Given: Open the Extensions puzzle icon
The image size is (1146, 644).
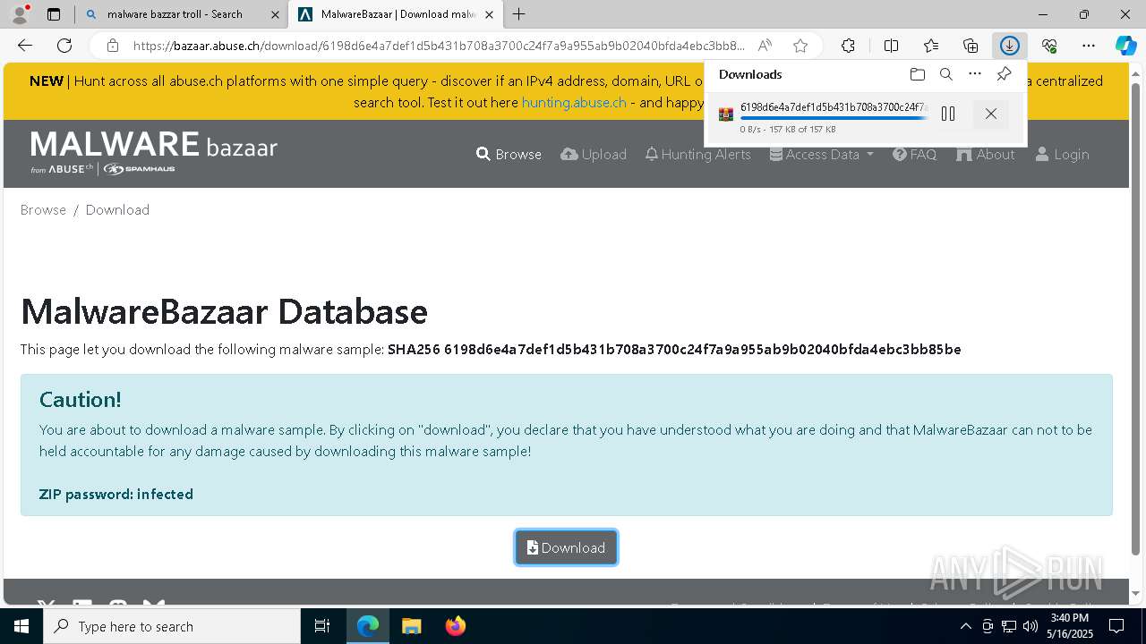Looking at the screenshot, I should 848,46.
